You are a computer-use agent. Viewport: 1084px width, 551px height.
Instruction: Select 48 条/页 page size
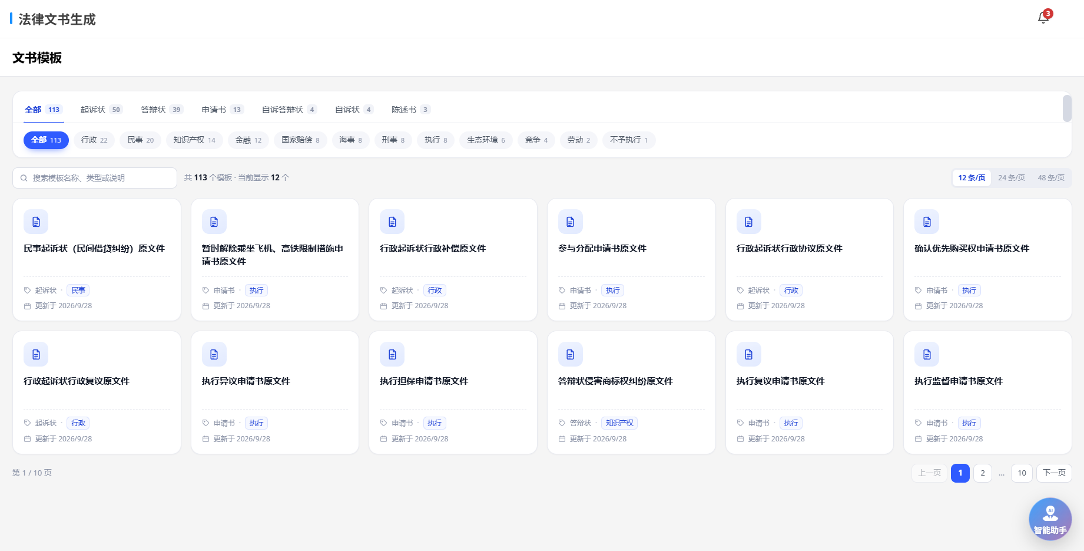[1051, 178]
